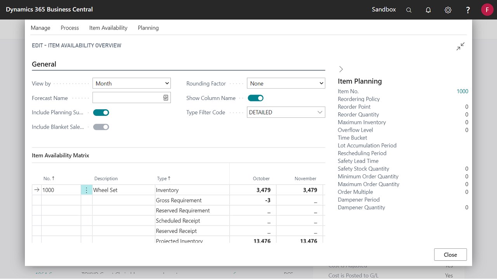
Task: Open Item No. 1000 link in Item Planning
Action: [462, 91]
